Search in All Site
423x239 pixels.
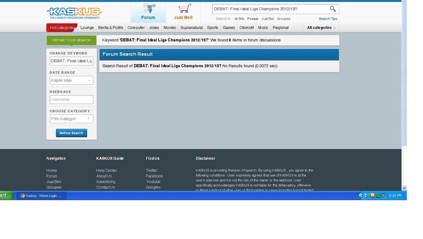pos(240,19)
